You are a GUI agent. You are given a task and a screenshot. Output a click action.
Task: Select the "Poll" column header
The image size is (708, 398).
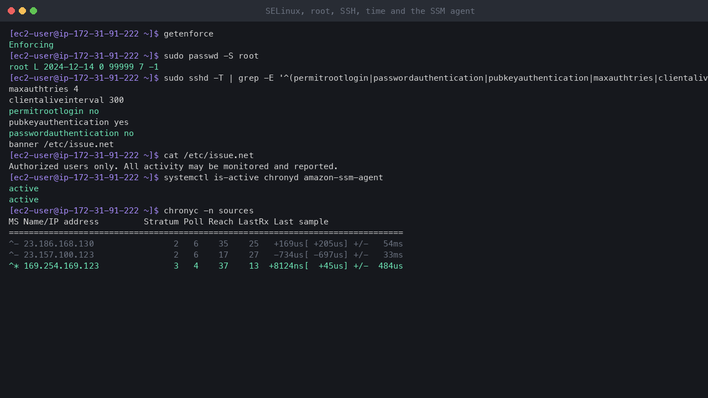coord(194,222)
